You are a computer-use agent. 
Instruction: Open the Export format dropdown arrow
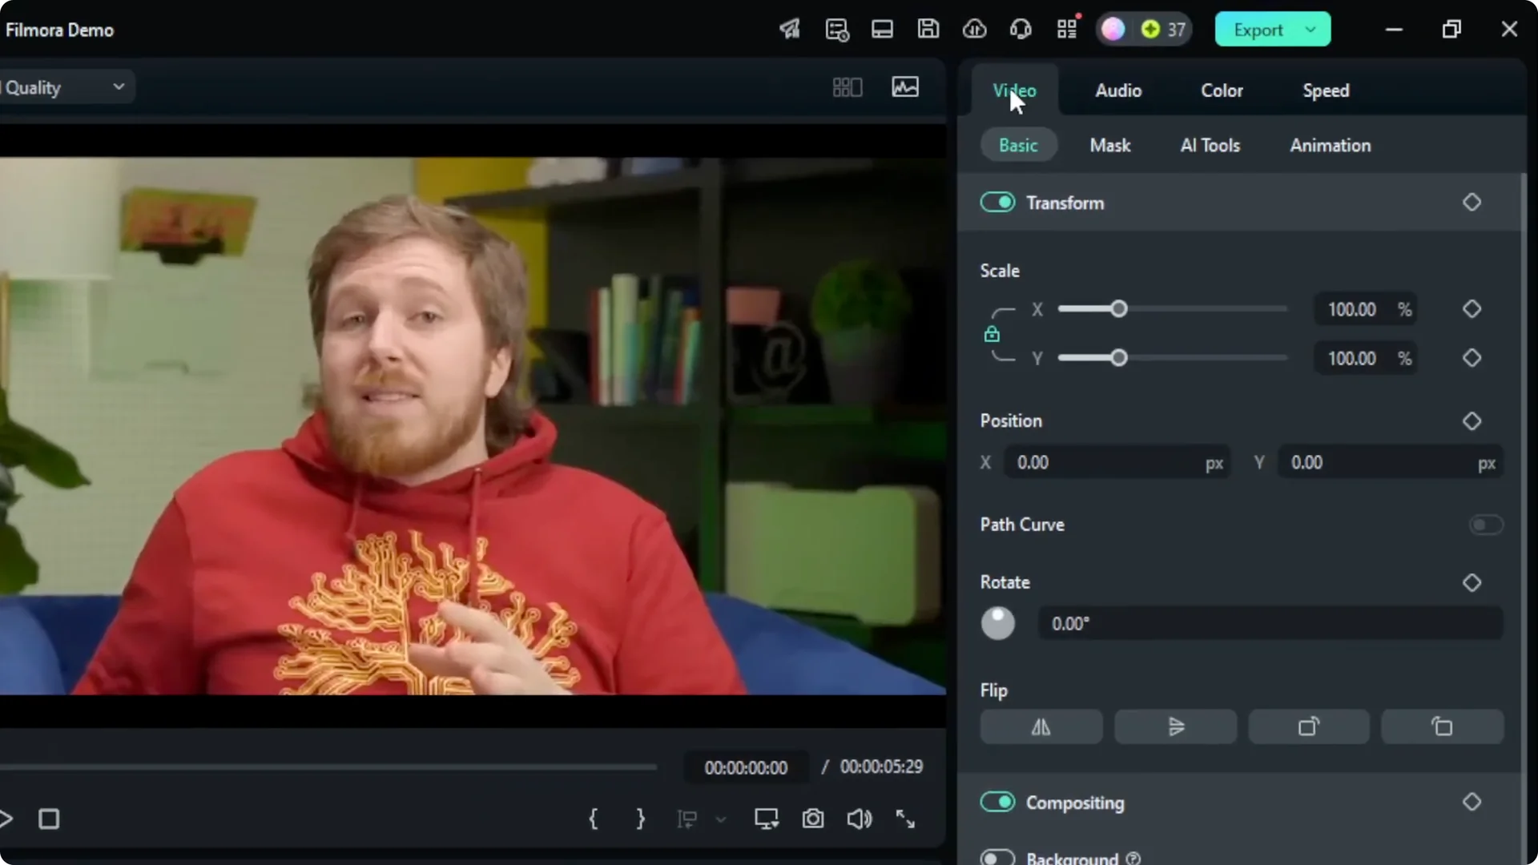(x=1311, y=29)
